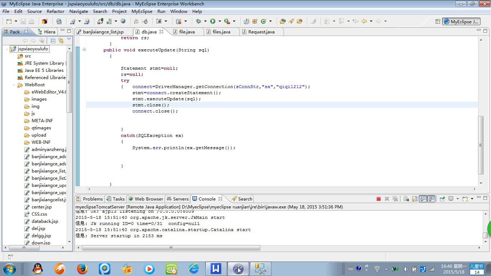The height and width of the screenshot is (276, 491).
Task: Collapse the executeUpdate method fold marker
Action: pos(84,50)
